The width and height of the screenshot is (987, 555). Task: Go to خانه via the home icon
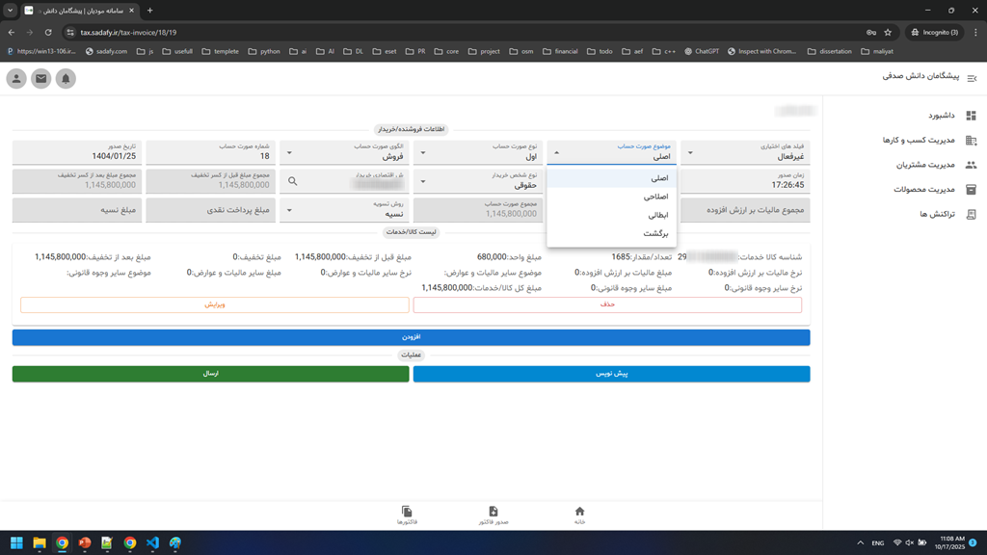coord(579,515)
